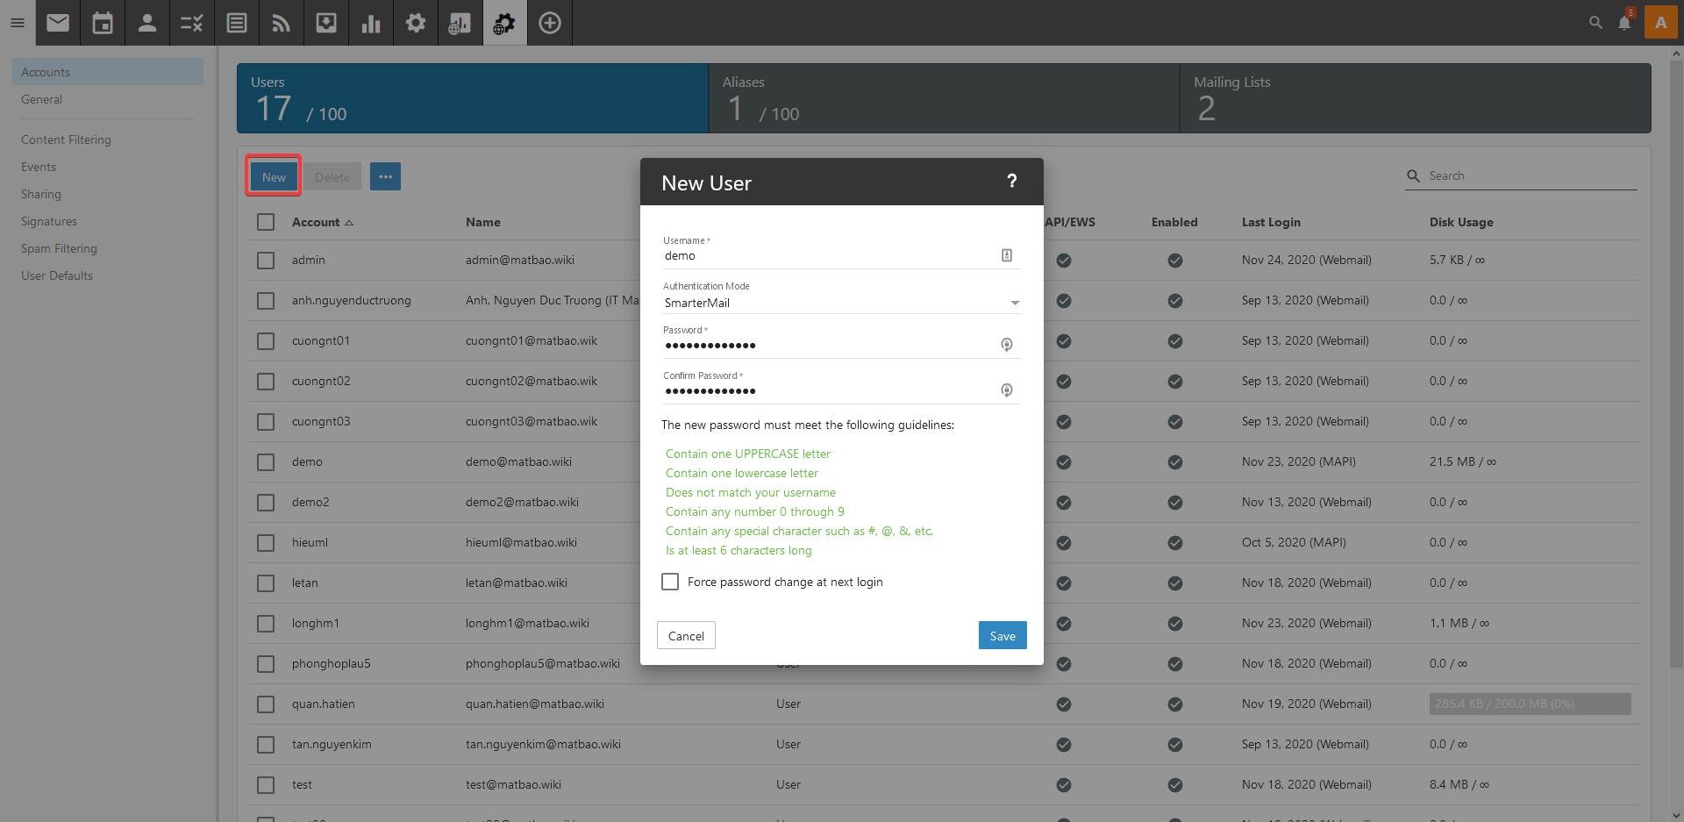This screenshot has height=822, width=1684.
Task: Open the RSS feeds icon
Action: [x=282, y=23]
